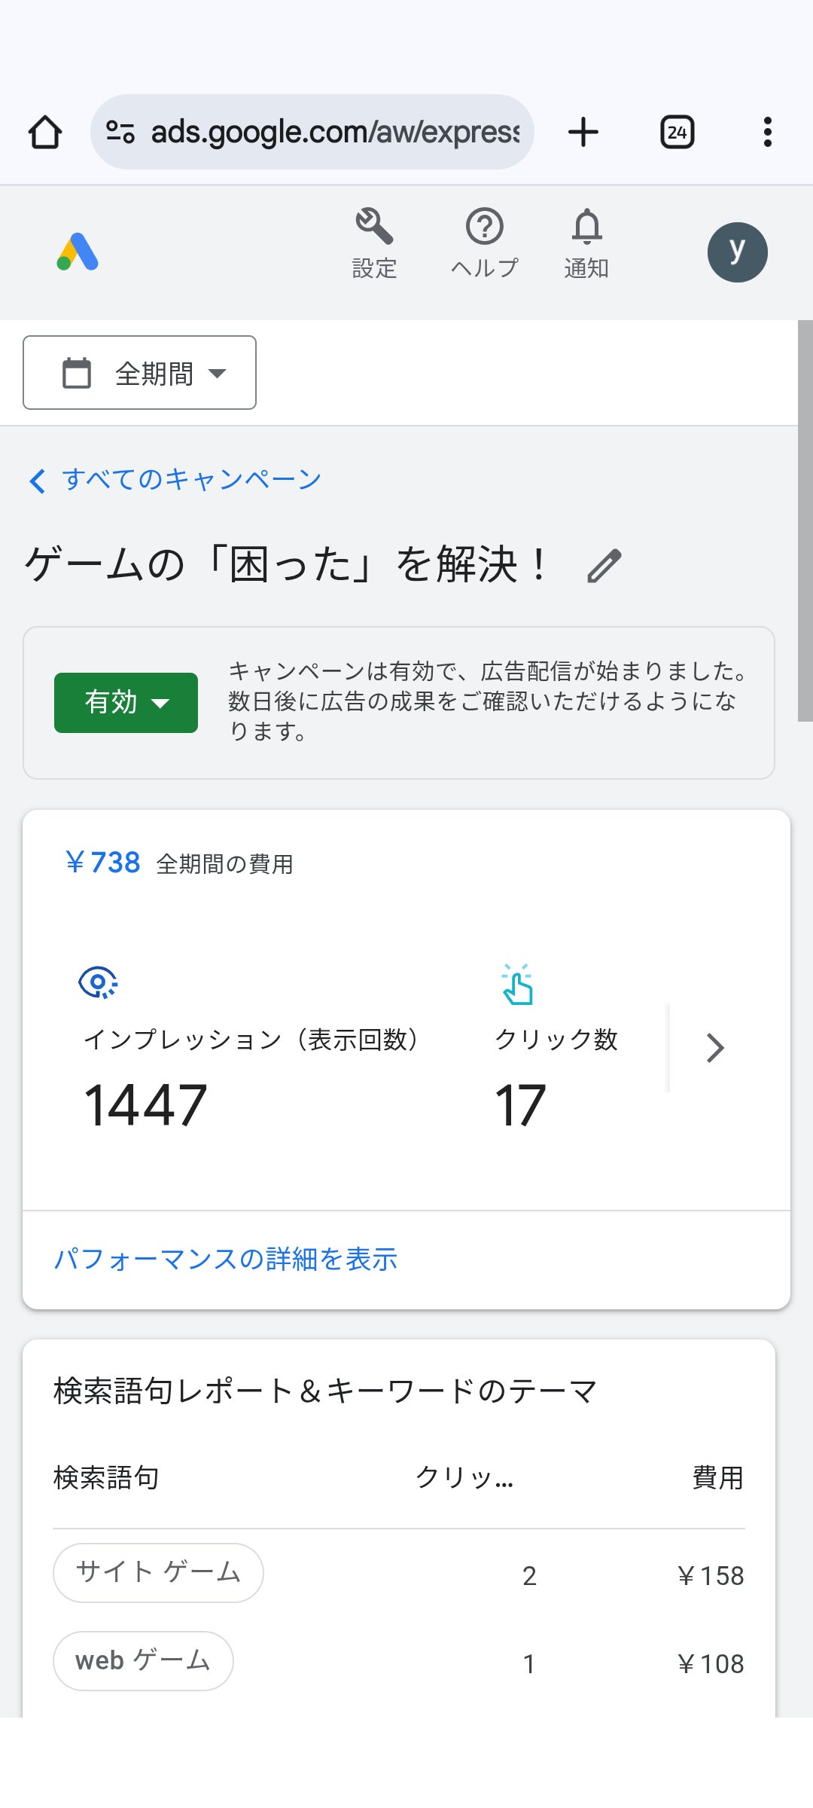Expand the 有効 campaign status dropdown
This screenshot has height=1808, width=813.
coord(126,703)
